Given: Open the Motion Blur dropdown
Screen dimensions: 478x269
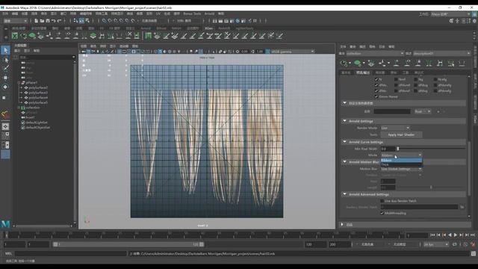Looking at the screenshot, I should click(x=401, y=169).
